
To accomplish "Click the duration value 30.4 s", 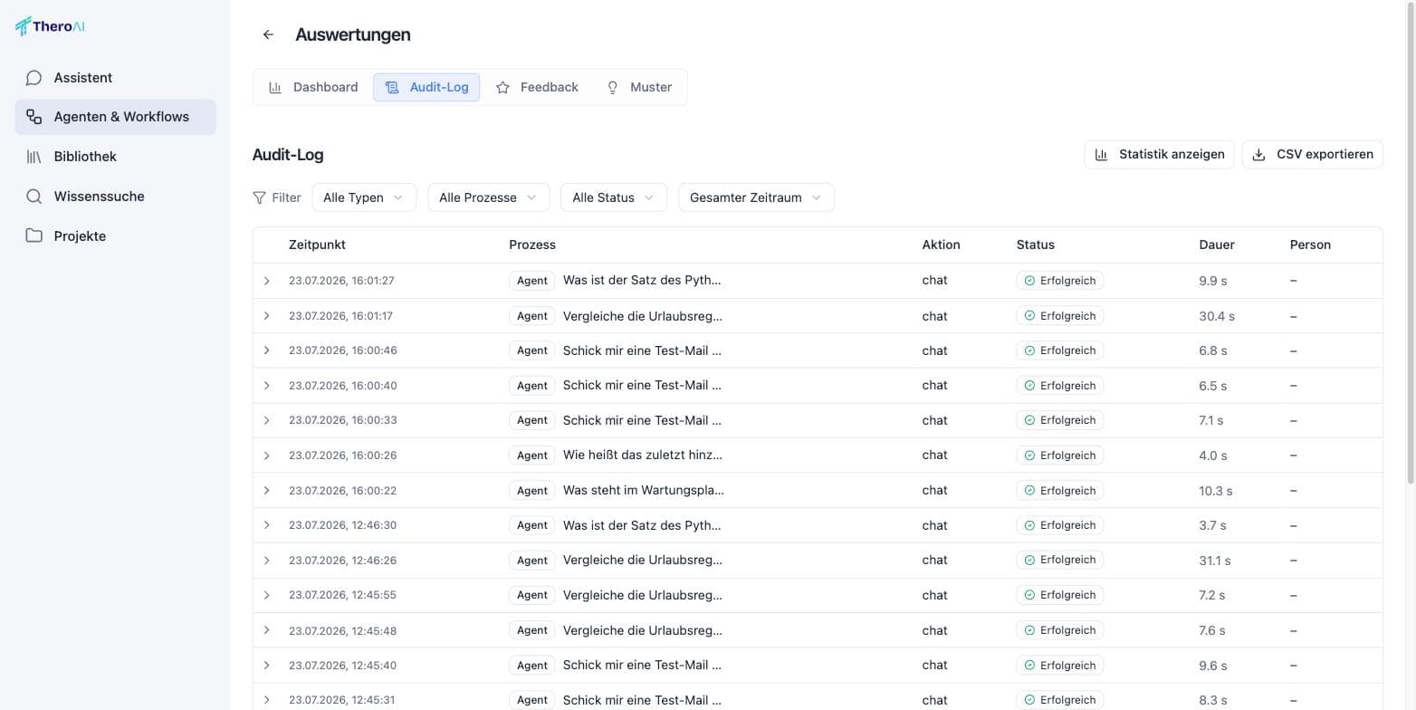I will 1217,316.
